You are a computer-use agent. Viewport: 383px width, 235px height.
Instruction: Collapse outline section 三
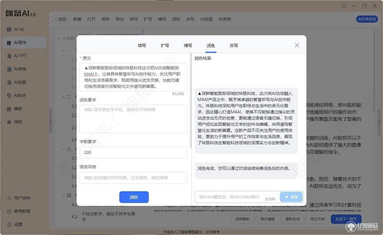coord(64,149)
